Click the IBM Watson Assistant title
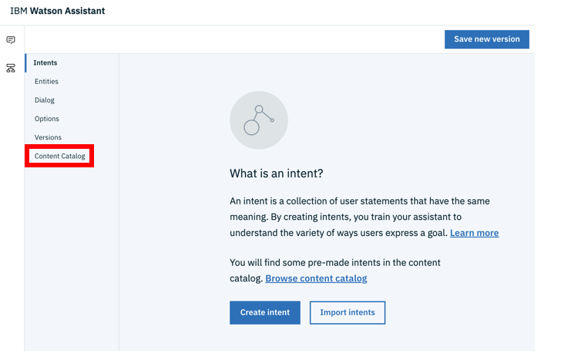Screen dimensions: 561x364 [x=58, y=11]
